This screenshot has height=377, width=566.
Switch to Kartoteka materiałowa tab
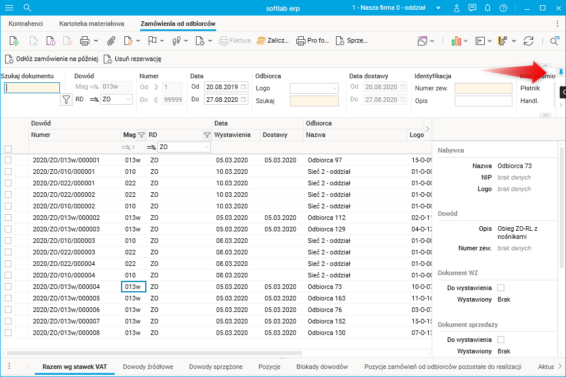click(92, 24)
